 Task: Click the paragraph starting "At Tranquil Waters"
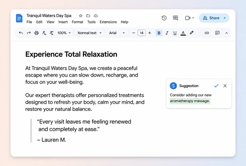[x=82, y=75]
